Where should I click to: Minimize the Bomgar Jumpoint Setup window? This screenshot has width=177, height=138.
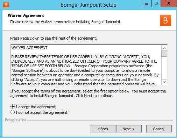(147, 4)
